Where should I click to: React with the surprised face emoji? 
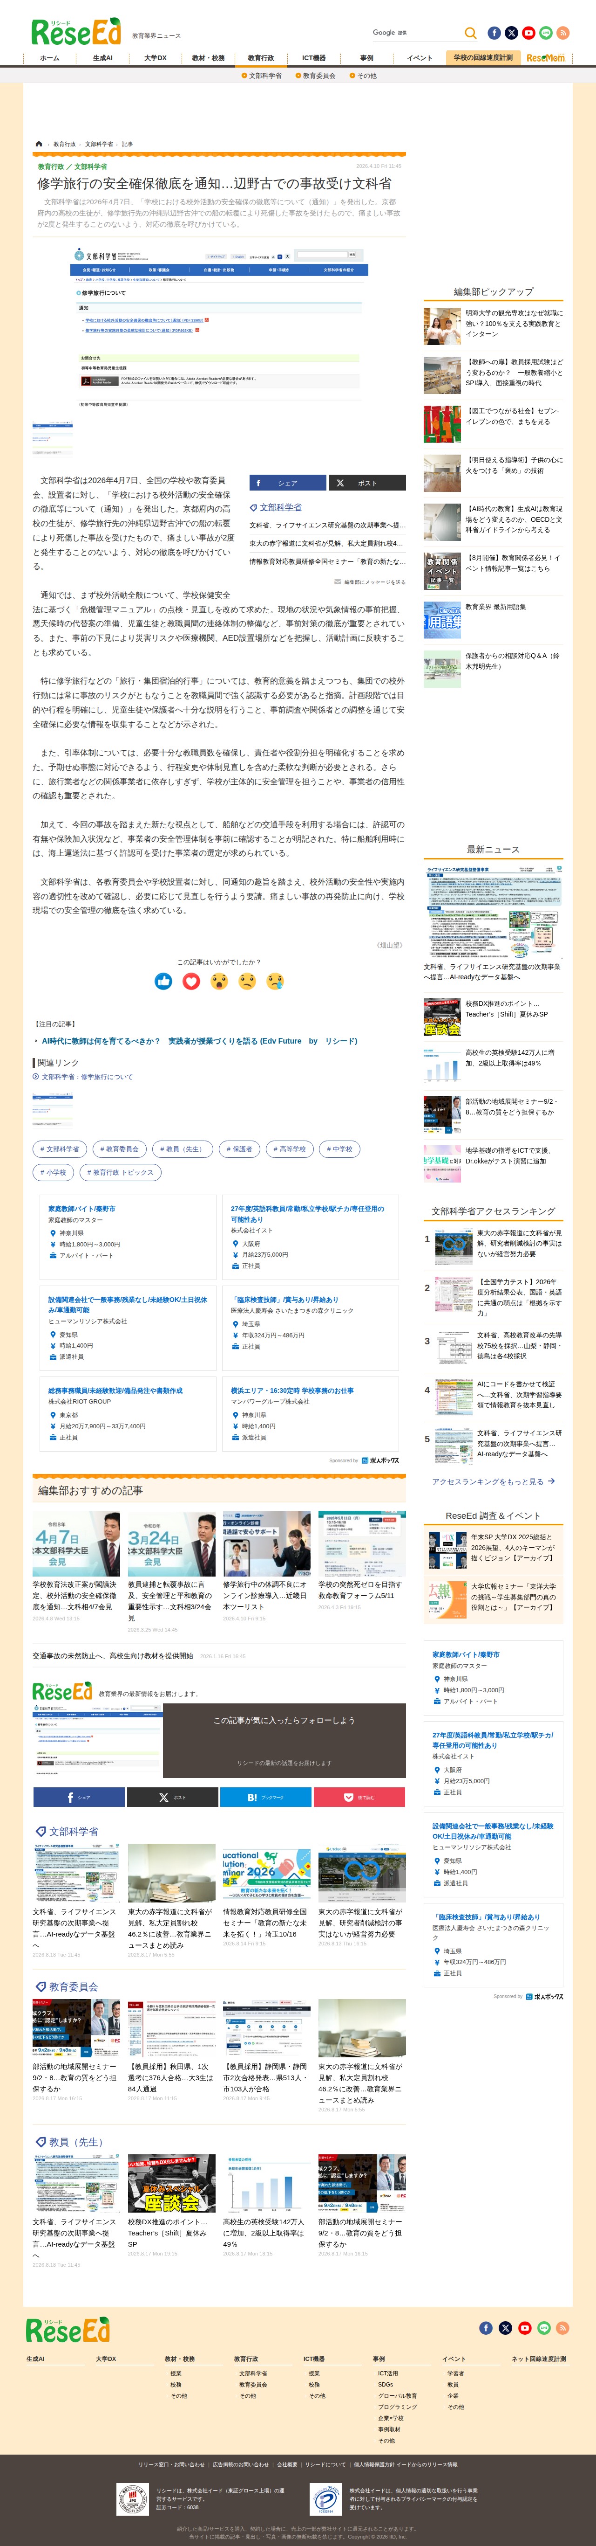(219, 981)
